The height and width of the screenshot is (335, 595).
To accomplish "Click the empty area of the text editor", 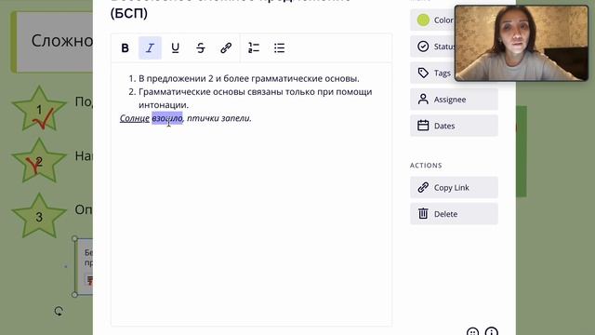I will pos(251,224).
